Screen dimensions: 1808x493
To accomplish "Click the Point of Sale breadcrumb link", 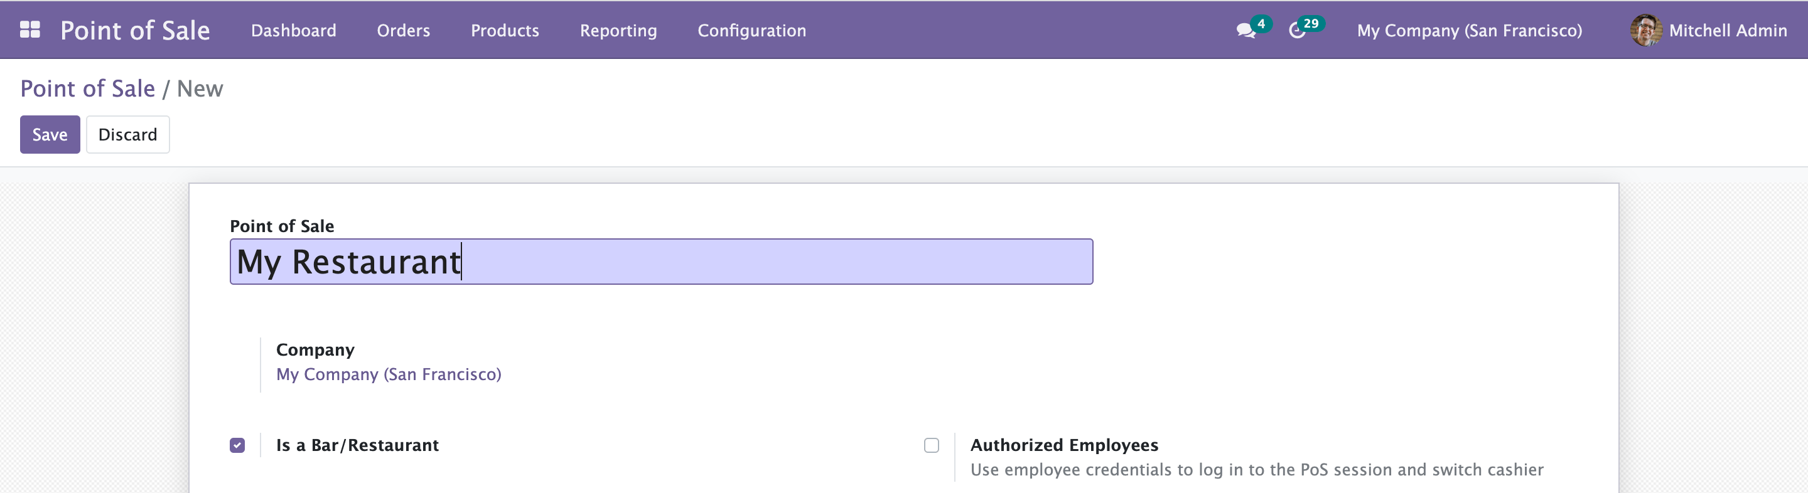I will coord(87,88).
